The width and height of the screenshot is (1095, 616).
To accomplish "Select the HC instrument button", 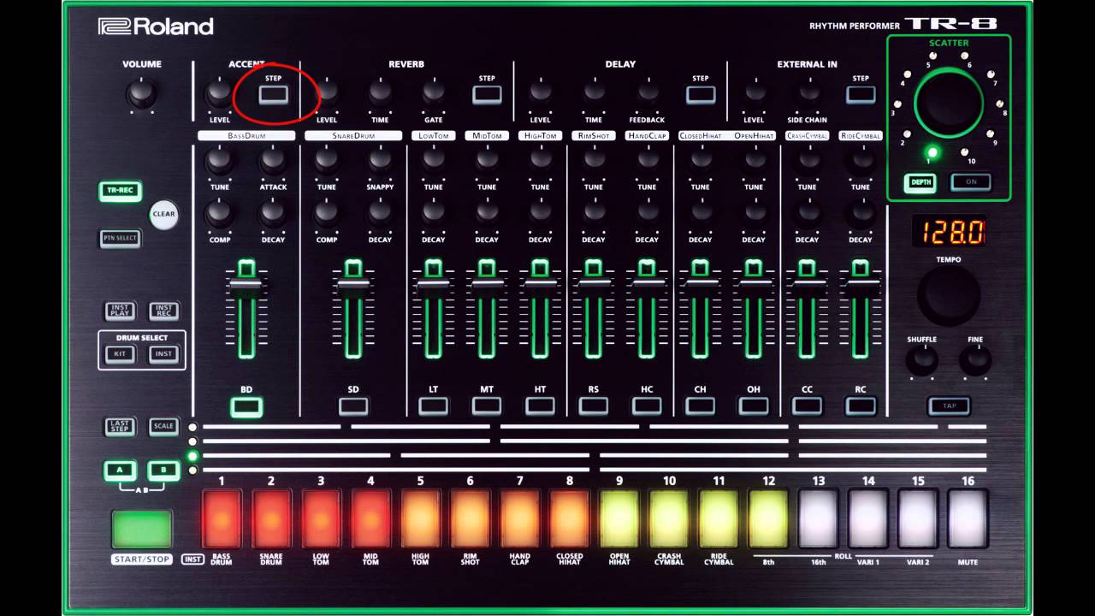I will [x=647, y=407].
